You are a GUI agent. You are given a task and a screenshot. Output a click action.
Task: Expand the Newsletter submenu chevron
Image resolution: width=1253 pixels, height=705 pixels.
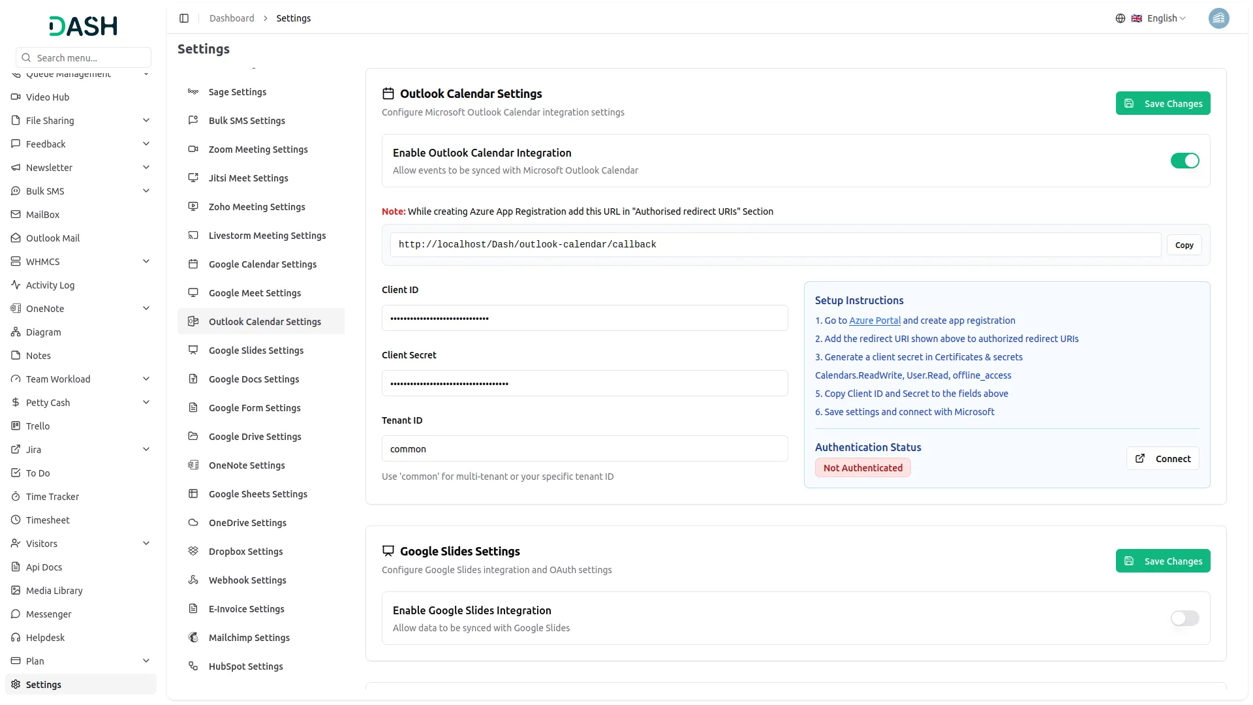(146, 168)
